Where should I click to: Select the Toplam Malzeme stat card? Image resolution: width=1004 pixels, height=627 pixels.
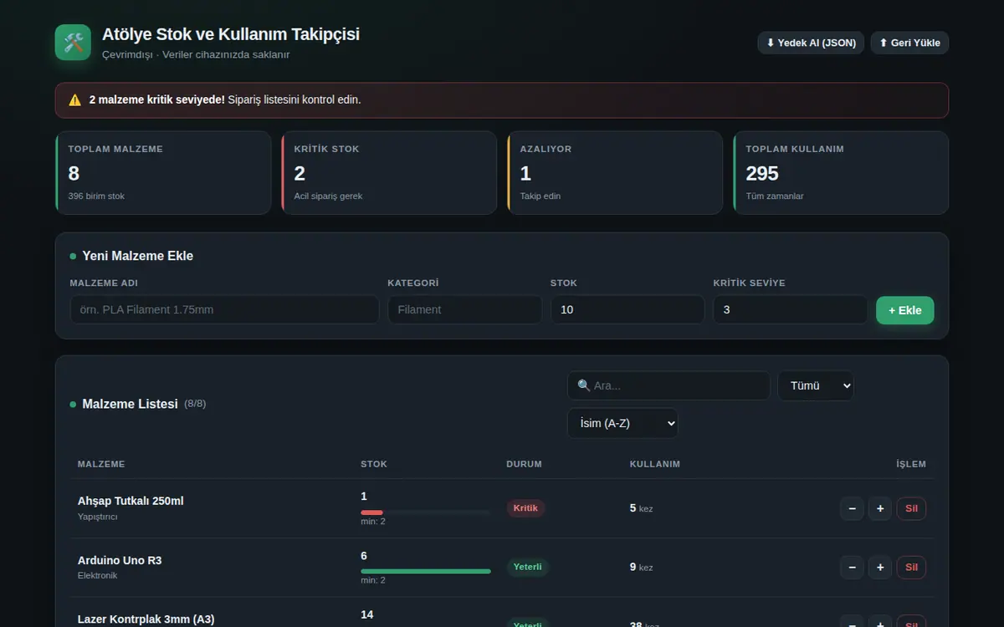pos(163,172)
